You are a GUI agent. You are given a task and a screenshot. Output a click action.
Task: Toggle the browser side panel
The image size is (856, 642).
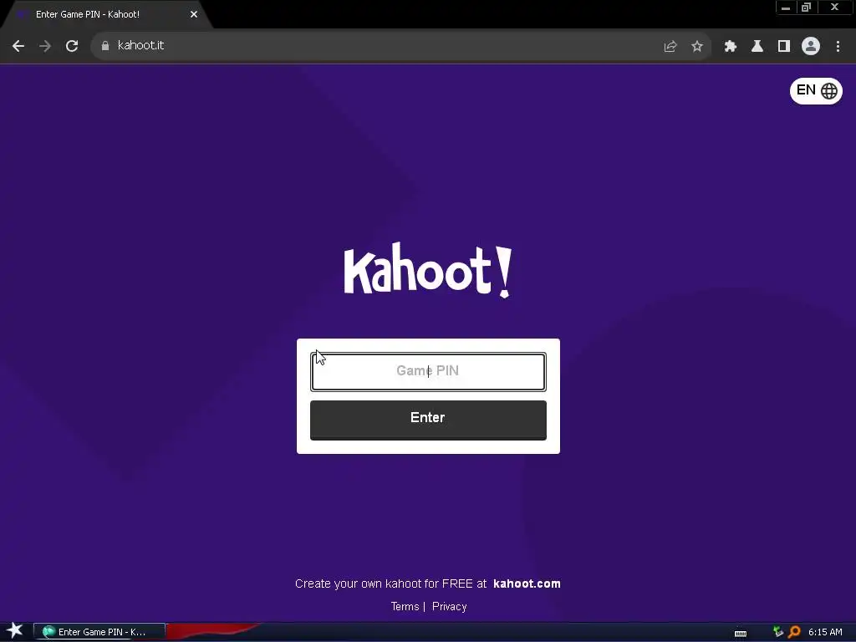tap(784, 47)
